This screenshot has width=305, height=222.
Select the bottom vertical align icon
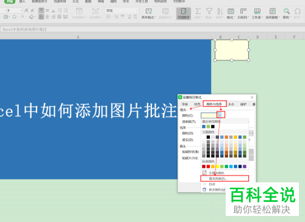coord(53,10)
